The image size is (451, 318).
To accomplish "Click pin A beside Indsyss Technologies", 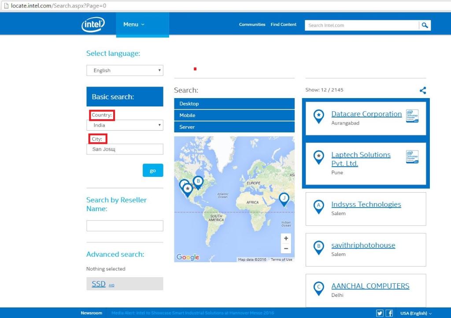I will 319,207.
